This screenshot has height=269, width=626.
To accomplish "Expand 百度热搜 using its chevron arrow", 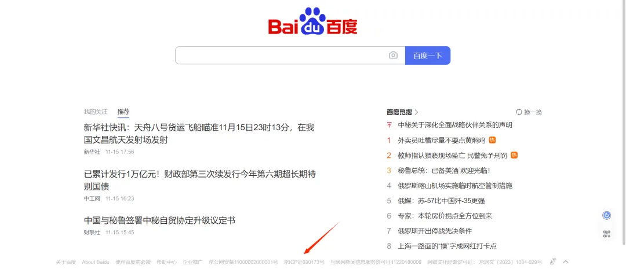I will (416, 112).
